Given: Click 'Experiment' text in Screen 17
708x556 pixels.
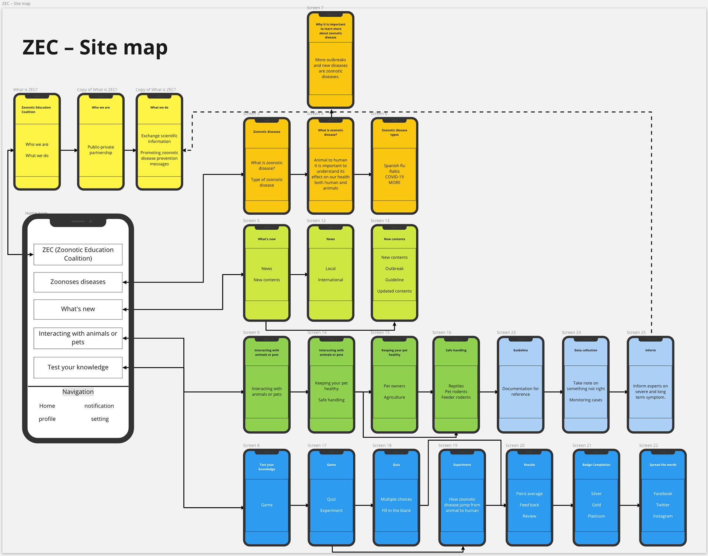Looking at the screenshot, I should click(x=332, y=511).
